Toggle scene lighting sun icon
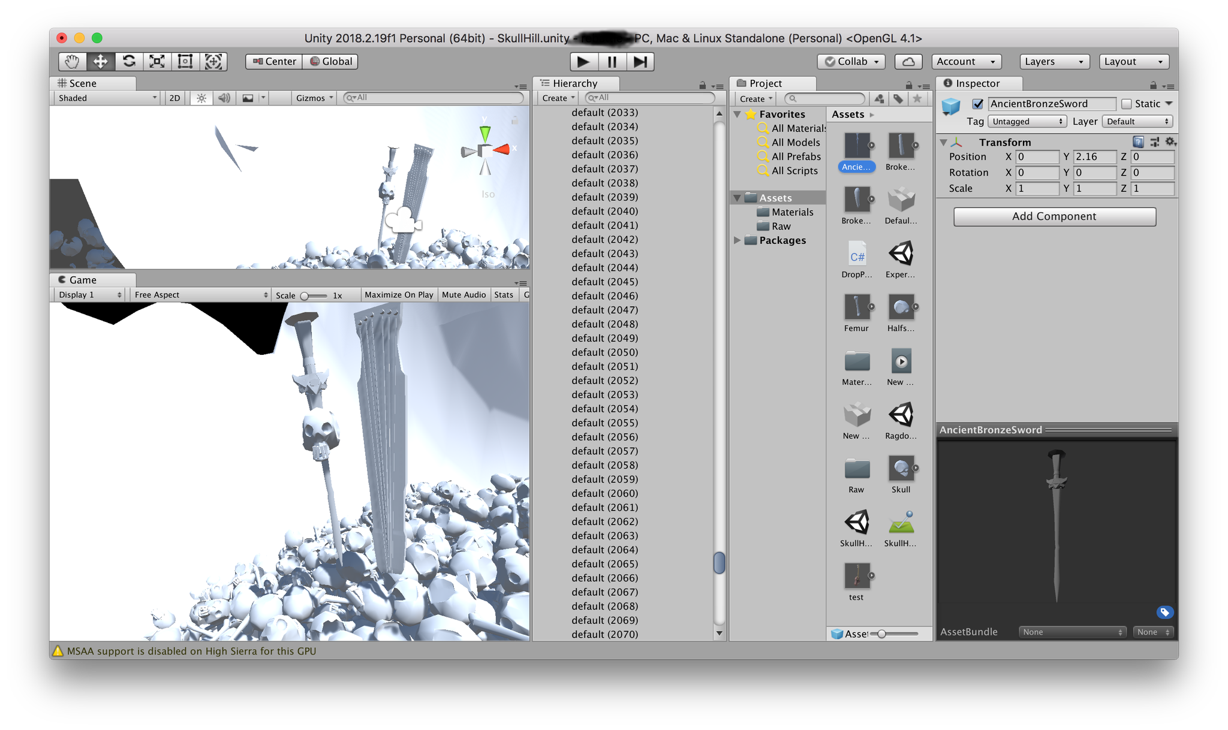1228x730 pixels. click(x=201, y=98)
